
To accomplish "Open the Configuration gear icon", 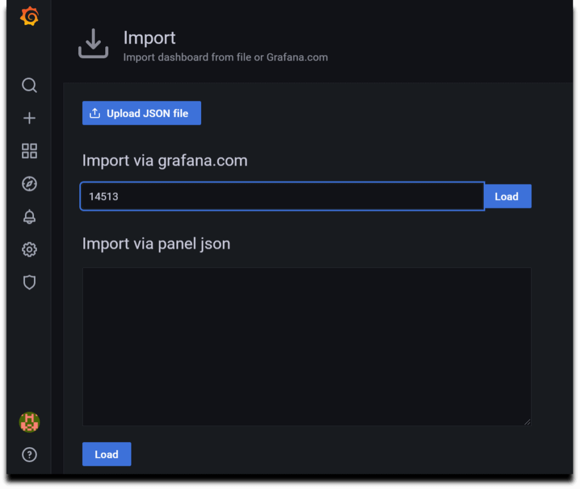I will [x=29, y=250].
